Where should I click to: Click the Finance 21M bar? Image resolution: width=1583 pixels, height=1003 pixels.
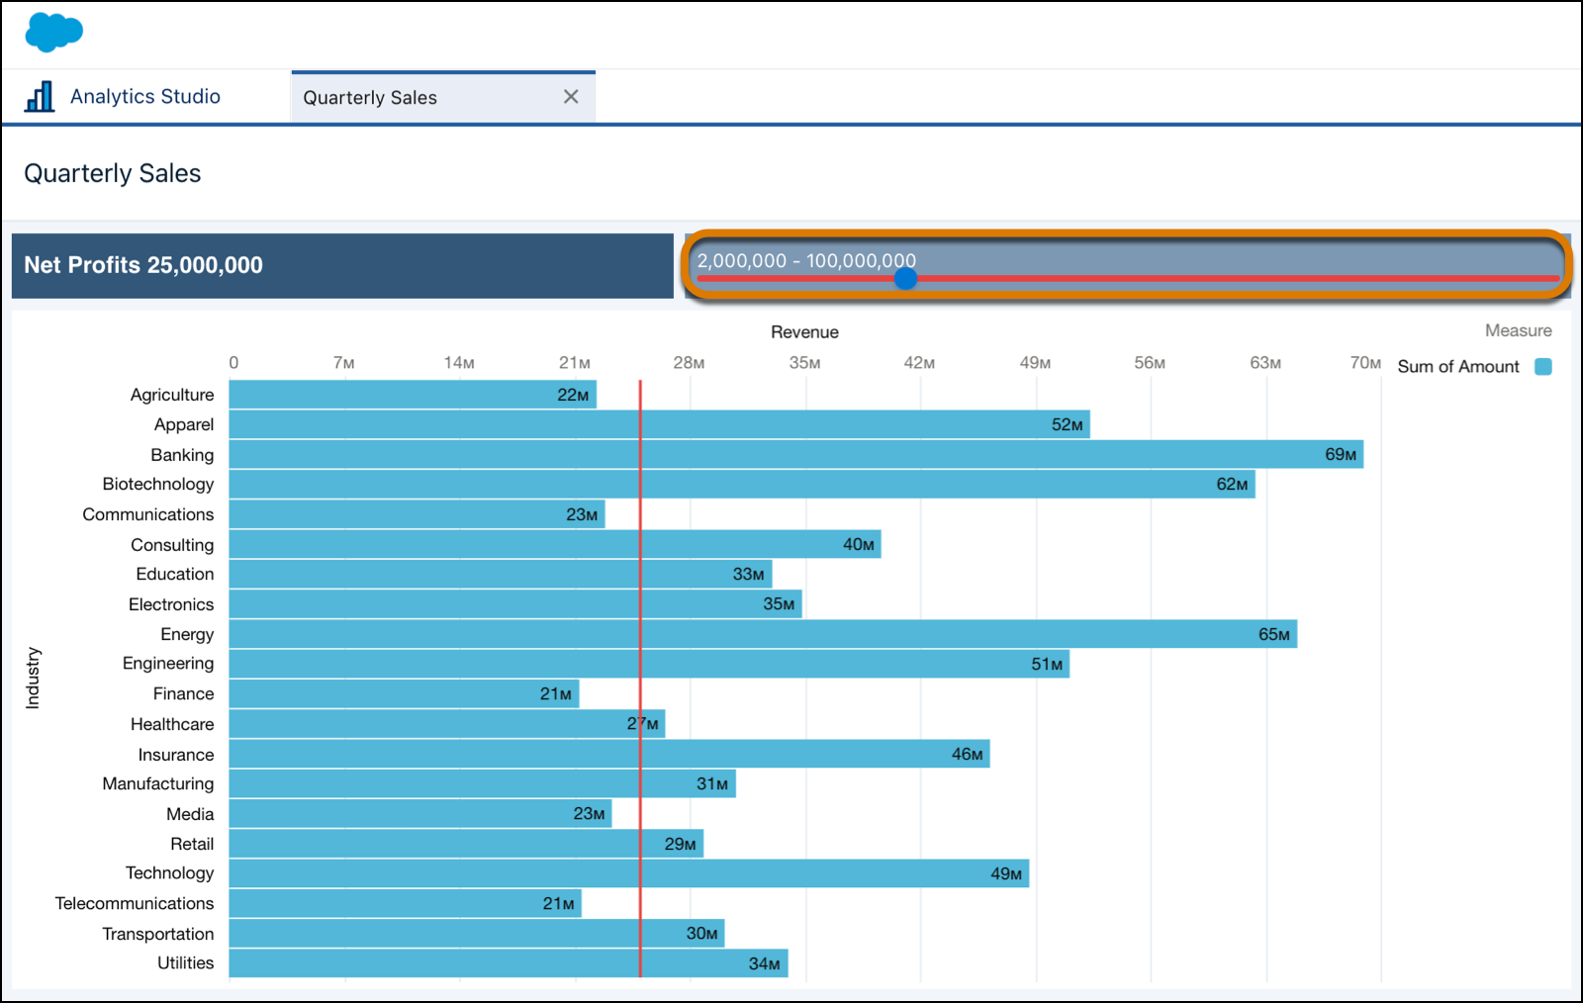404,693
